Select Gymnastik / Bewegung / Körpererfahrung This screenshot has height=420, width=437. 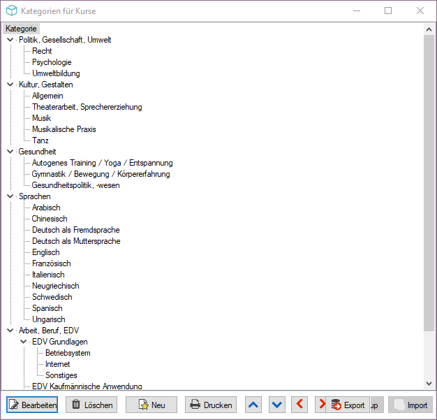click(x=101, y=174)
